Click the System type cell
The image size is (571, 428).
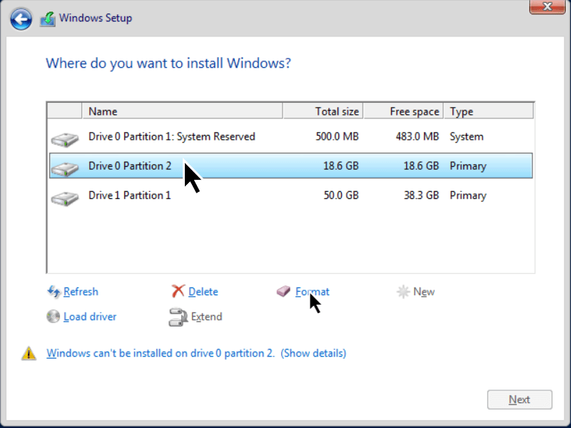(x=467, y=136)
